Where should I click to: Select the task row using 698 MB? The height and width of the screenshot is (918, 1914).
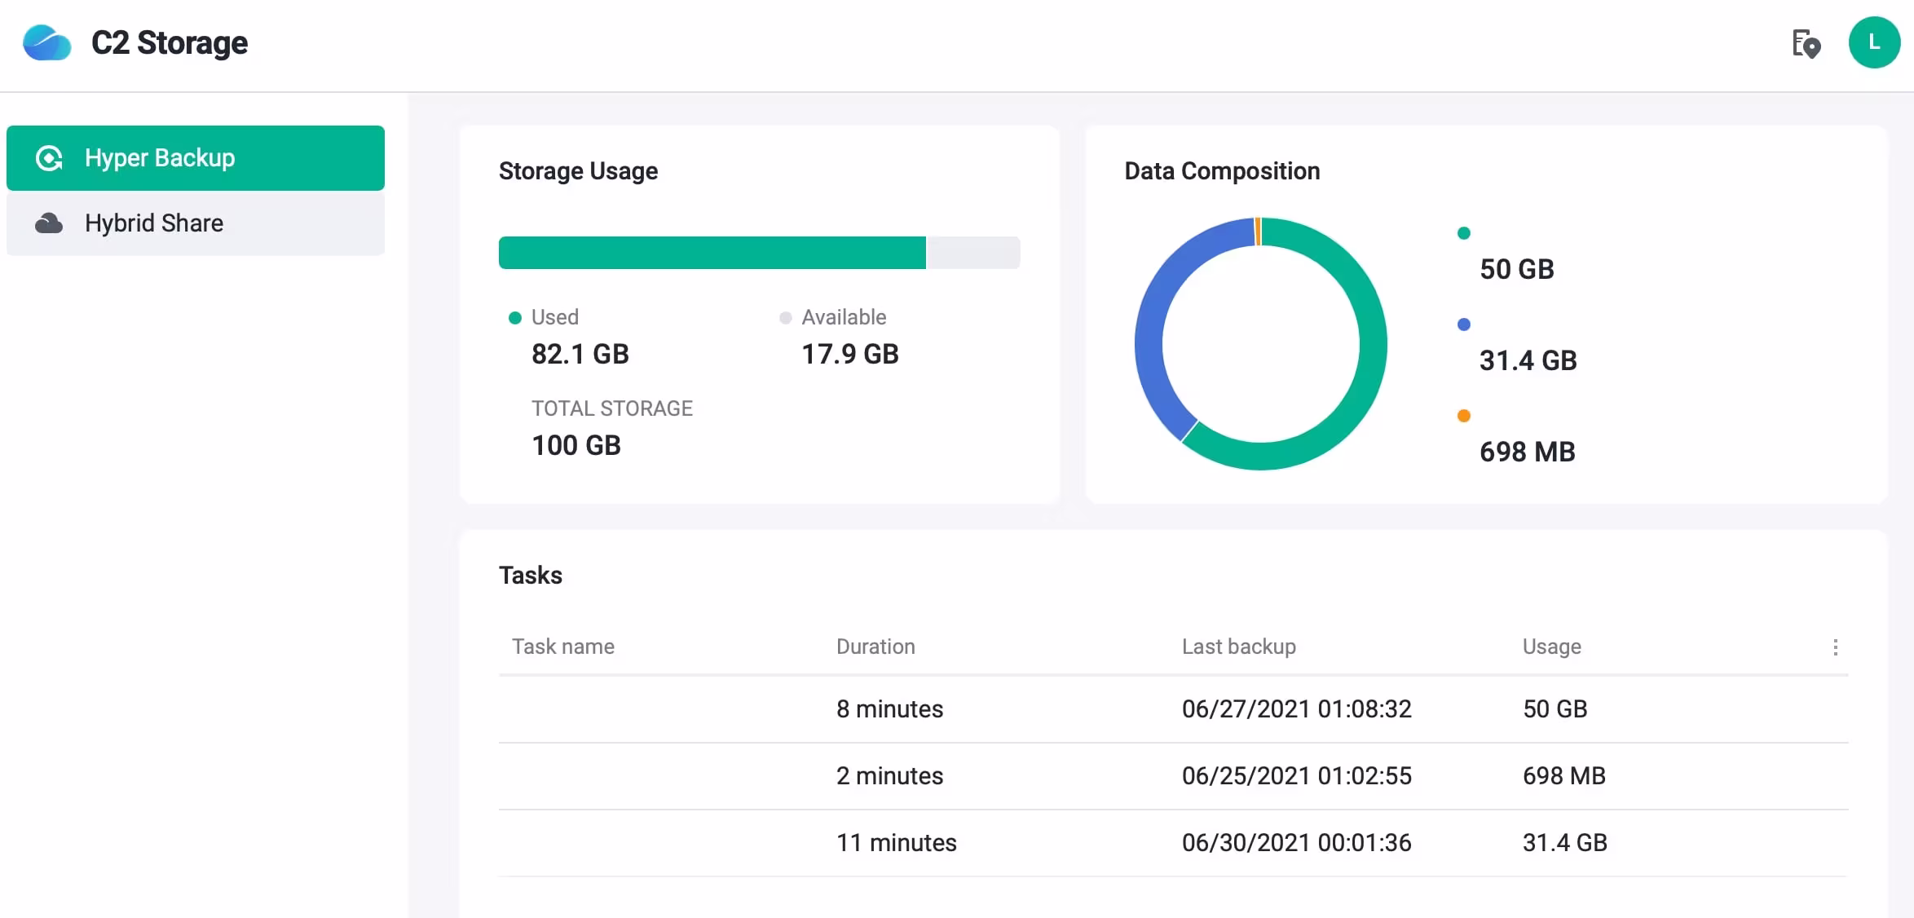point(1563,776)
